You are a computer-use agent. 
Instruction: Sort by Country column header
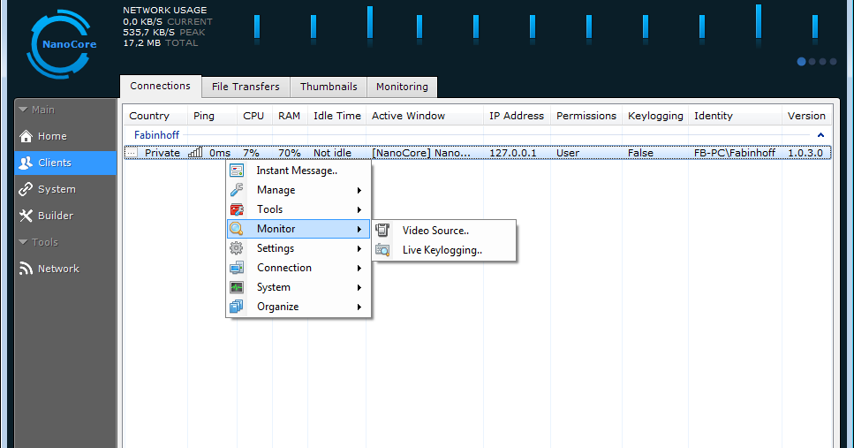click(x=155, y=116)
